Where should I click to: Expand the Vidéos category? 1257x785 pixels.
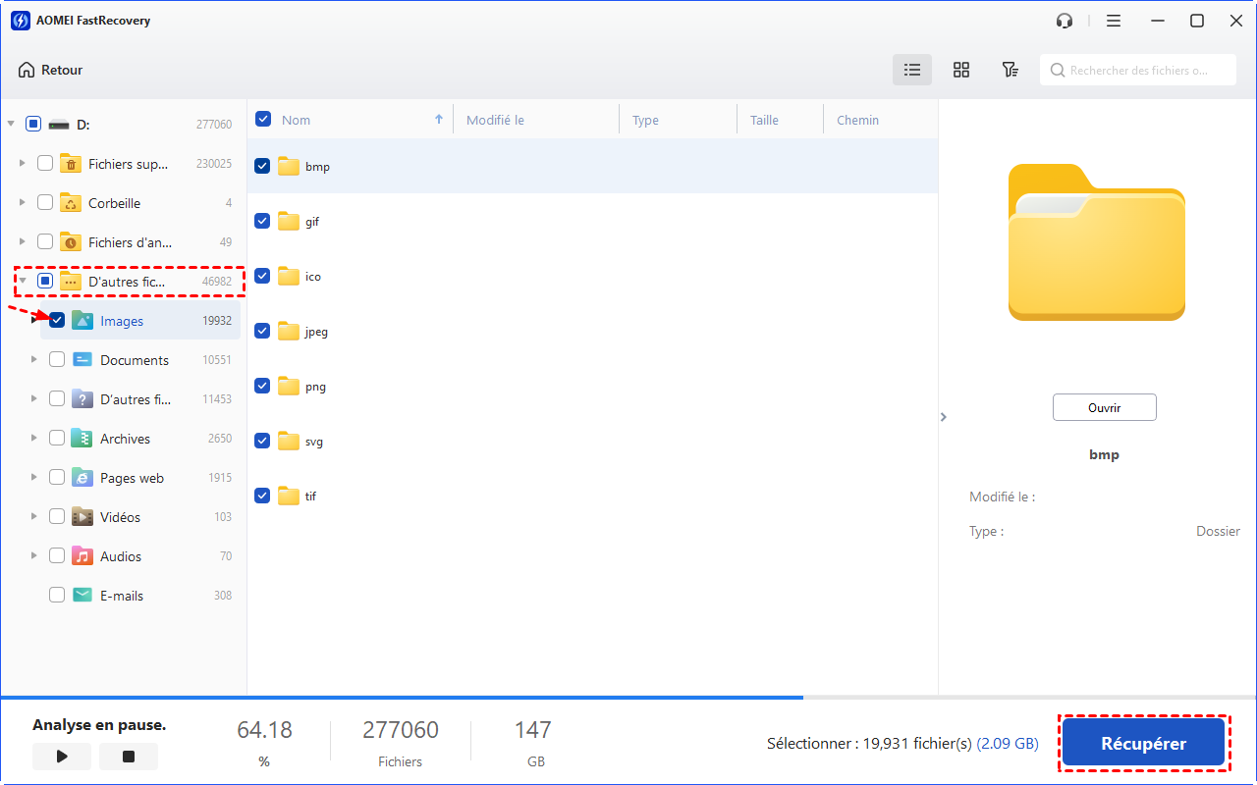click(33, 516)
